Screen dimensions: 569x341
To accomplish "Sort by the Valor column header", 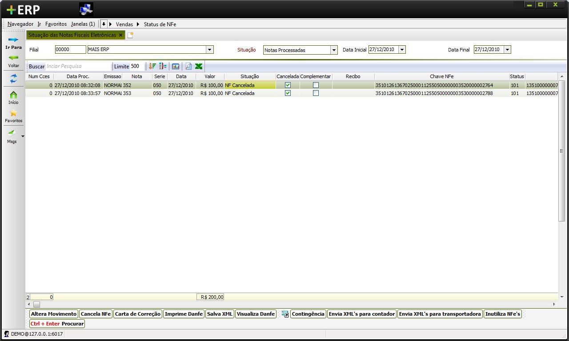I will (x=210, y=76).
